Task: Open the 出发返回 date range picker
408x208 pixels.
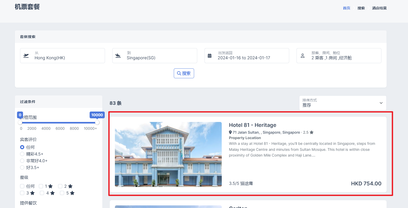Action: coord(246,56)
